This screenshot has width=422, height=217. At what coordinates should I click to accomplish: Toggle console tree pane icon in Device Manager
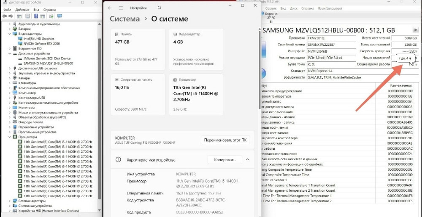19,16
